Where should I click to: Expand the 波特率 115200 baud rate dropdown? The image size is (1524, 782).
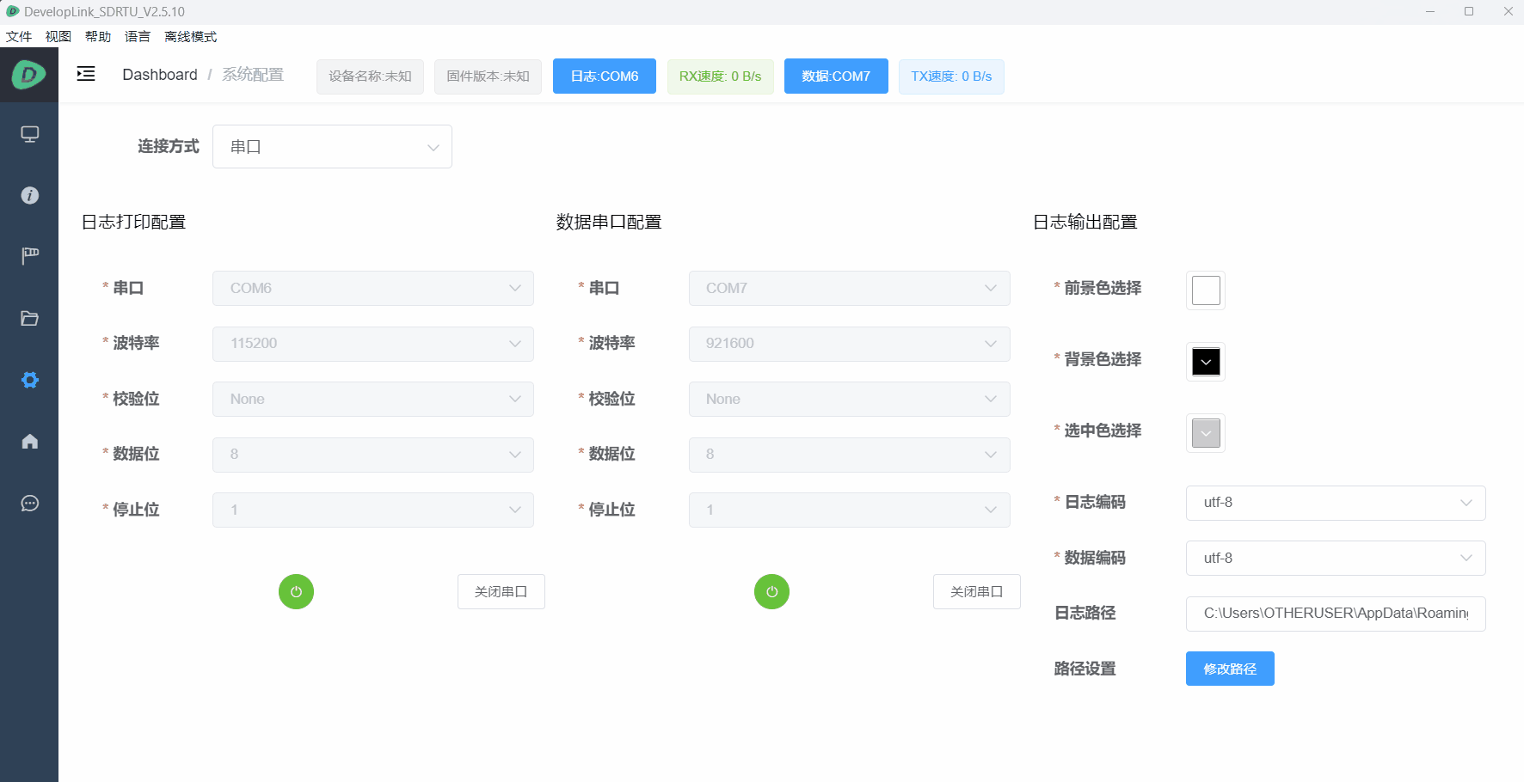point(372,343)
